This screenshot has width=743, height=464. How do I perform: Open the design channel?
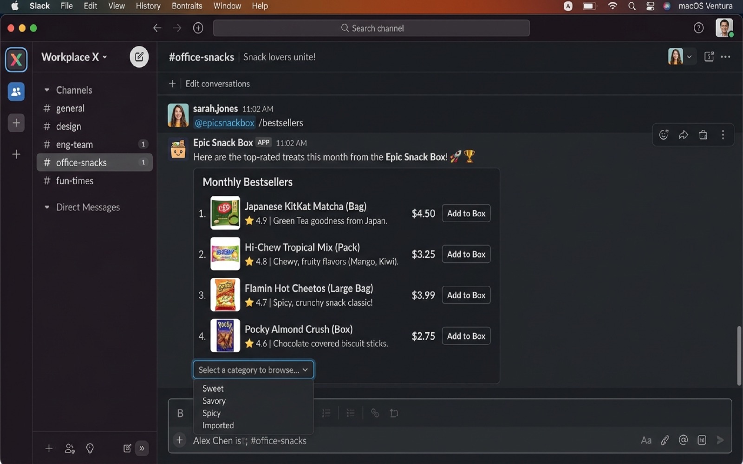coord(95,127)
